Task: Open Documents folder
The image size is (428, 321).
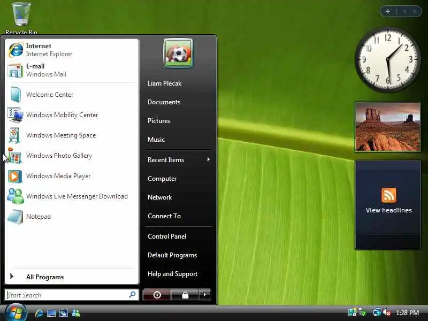Action: point(178,102)
